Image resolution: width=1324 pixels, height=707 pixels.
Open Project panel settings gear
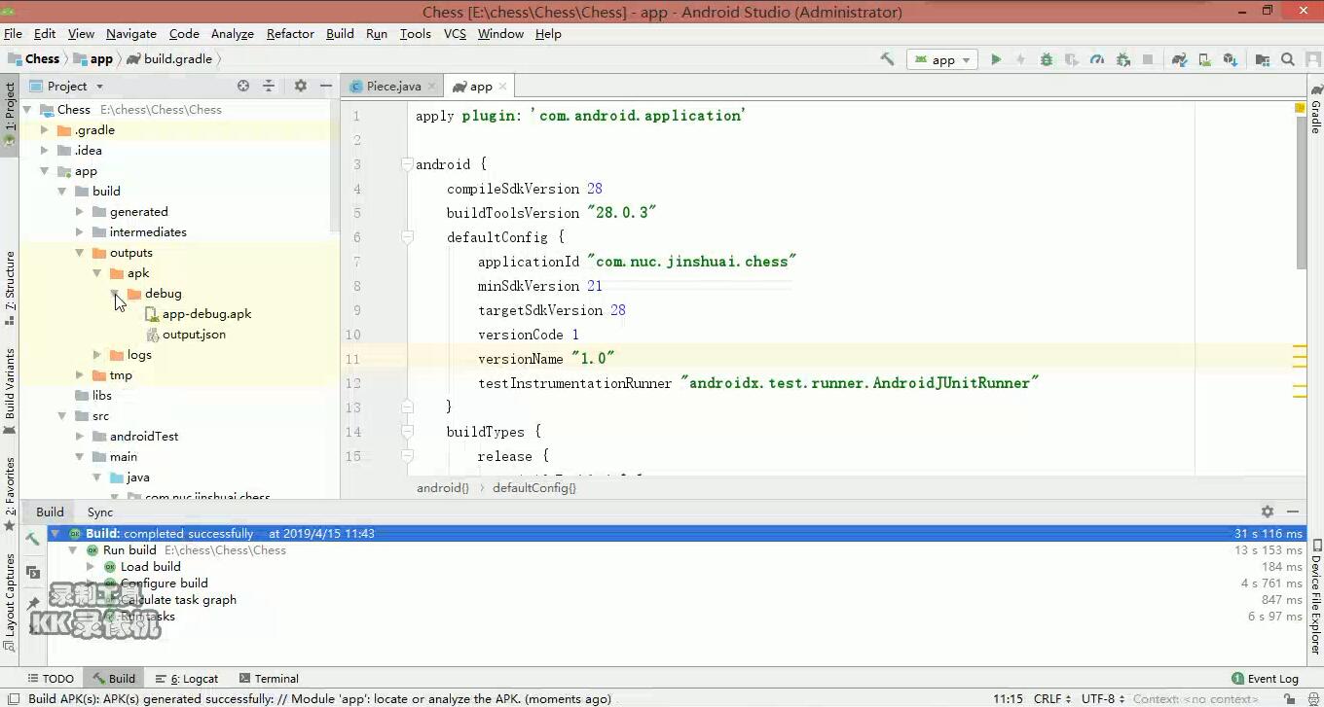click(301, 86)
